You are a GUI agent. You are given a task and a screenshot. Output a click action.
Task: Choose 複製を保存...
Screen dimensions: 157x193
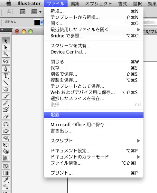[93, 80]
